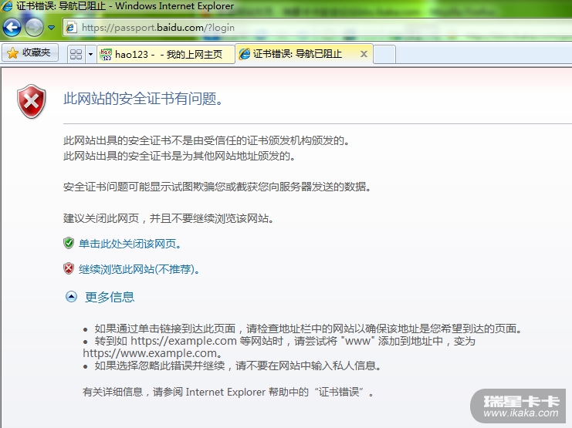
Task: Click text 此网站出具的安全证书是为其他网站地址颁发的
Action: (x=179, y=156)
